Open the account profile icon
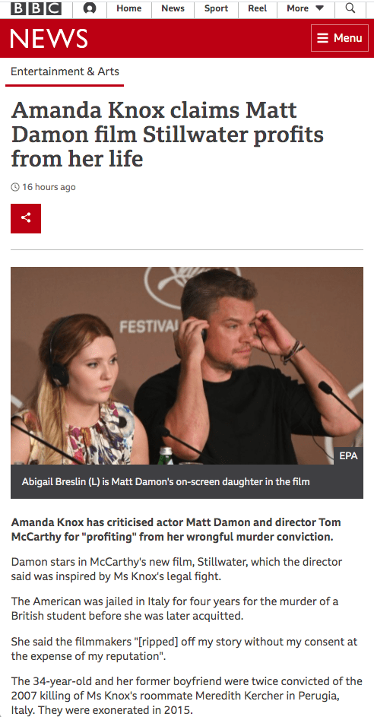Screen dimensions: 374x717 pyautogui.click(x=90, y=8)
